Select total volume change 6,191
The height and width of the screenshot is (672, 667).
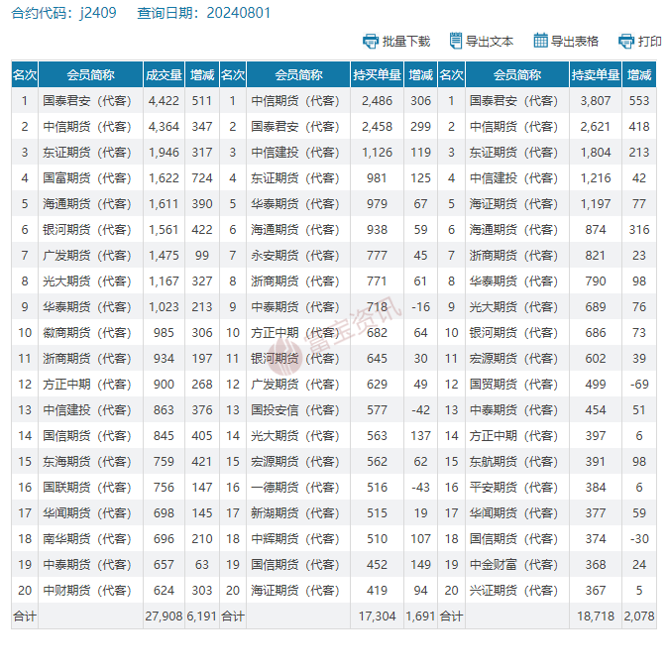[202, 616]
